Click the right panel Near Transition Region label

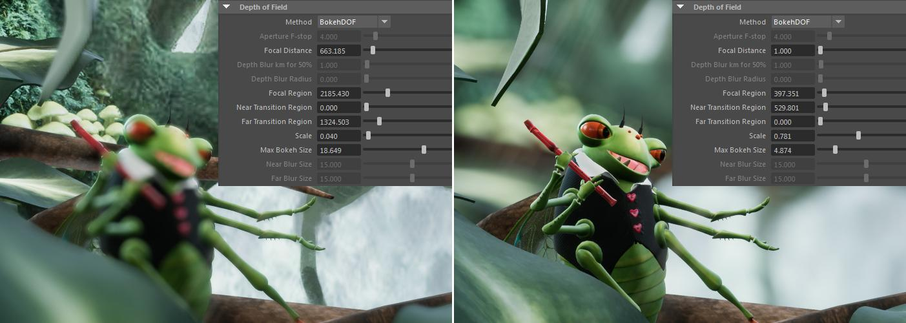pyautogui.click(x=728, y=107)
